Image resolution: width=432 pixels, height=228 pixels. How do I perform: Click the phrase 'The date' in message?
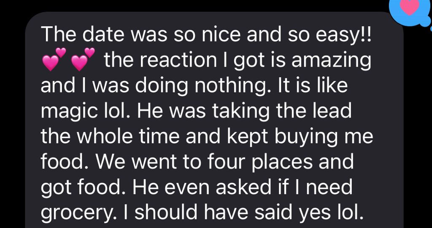[x=81, y=35]
